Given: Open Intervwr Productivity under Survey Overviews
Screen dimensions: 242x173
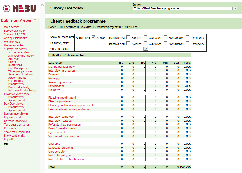Looking at the screenshot, I should point(22,90).
